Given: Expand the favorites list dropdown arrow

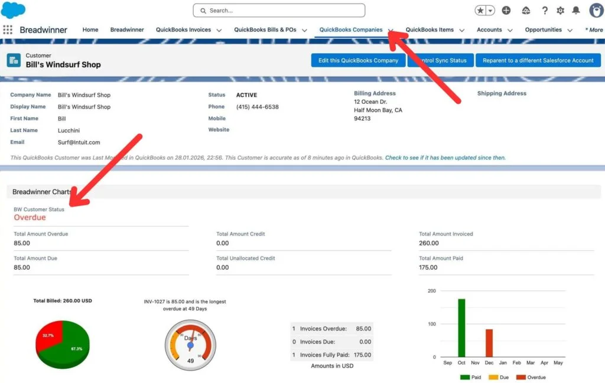Looking at the screenshot, I should coord(490,11).
